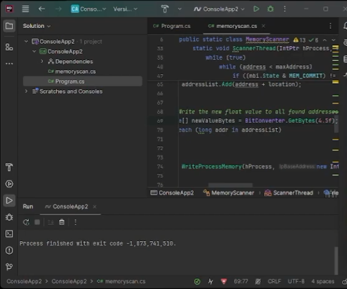Close the memoryscan.cs editor tab
Viewport: 347px width, 289px height.
[x=263, y=26]
